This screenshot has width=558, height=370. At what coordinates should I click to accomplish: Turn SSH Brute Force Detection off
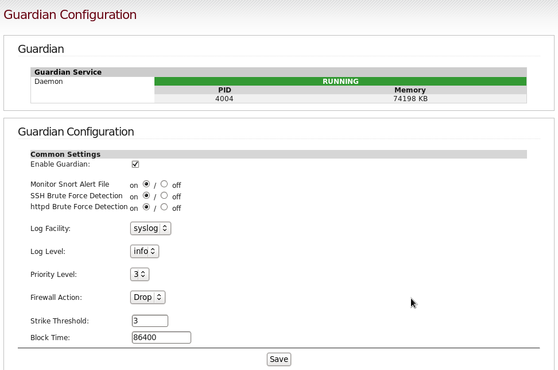164,195
